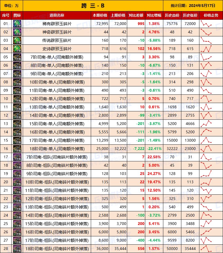The image size is (223, 253).
Task: Click the icon in row 18, 8阶司南-组队
Action: (17, 166)
